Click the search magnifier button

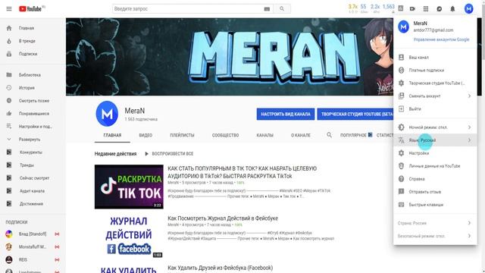pyautogui.click(x=282, y=8)
